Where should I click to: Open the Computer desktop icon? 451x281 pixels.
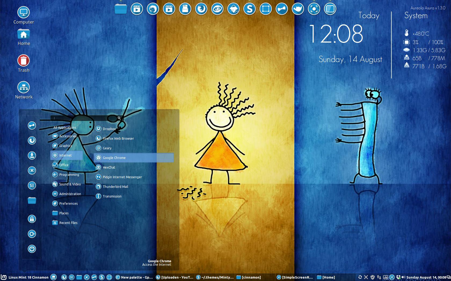click(x=24, y=15)
